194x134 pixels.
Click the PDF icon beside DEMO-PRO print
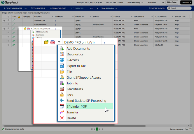click(53, 42)
